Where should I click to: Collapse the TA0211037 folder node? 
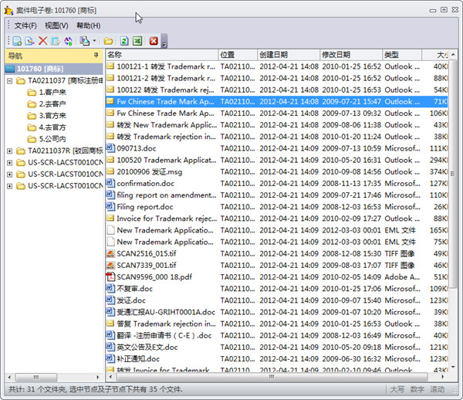coord(9,80)
